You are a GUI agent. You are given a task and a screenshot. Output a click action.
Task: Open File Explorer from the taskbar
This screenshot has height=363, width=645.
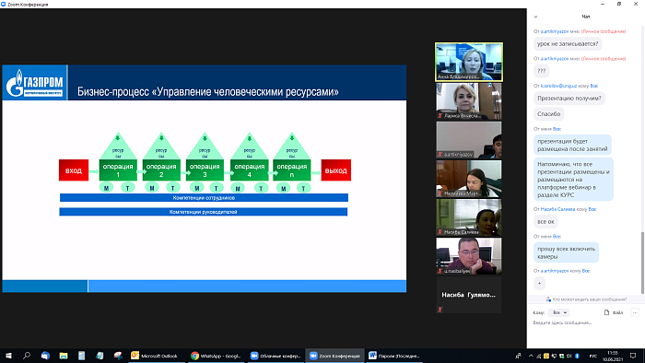pos(64,356)
